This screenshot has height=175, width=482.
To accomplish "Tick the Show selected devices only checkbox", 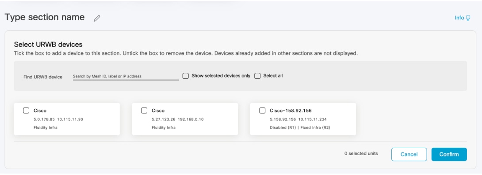I will click(x=185, y=76).
